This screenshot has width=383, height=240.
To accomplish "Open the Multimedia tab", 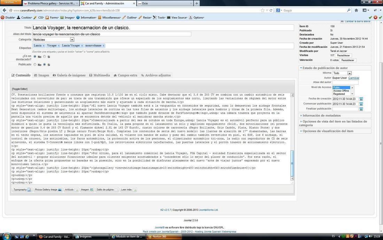I will [100, 75].
